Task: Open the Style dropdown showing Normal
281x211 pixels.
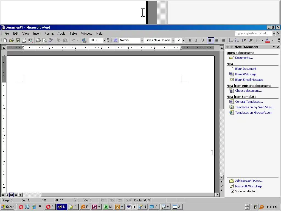Action: (142, 40)
